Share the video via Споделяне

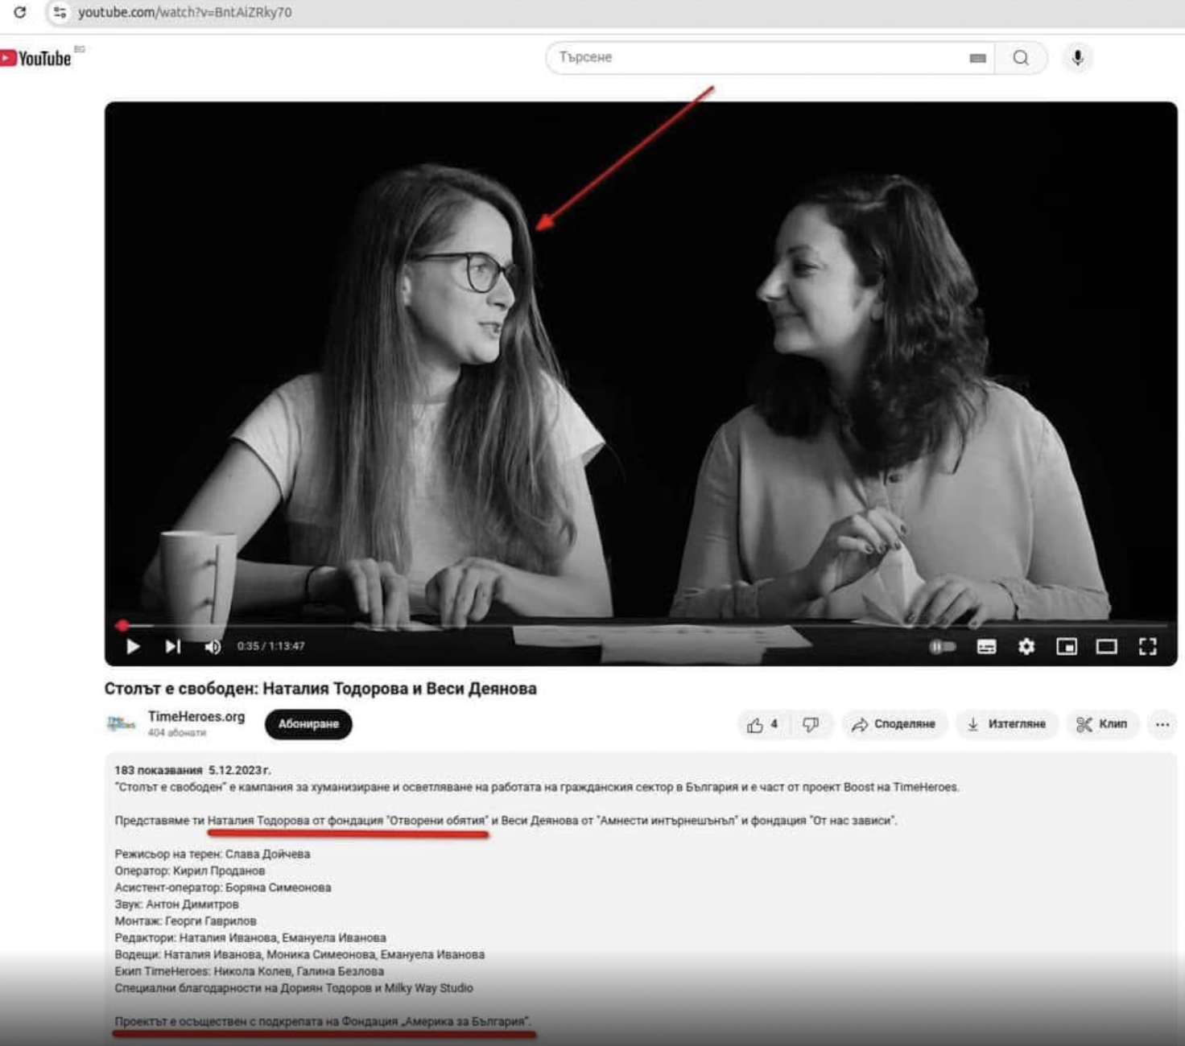(894, 724)
